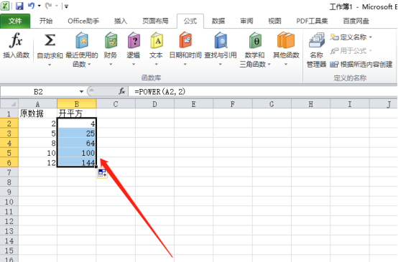Click in the formula bar showing =POWER(A2,2)
Image resolution: width=398 pixels, height=262 pixels.
tap(263, 92)
